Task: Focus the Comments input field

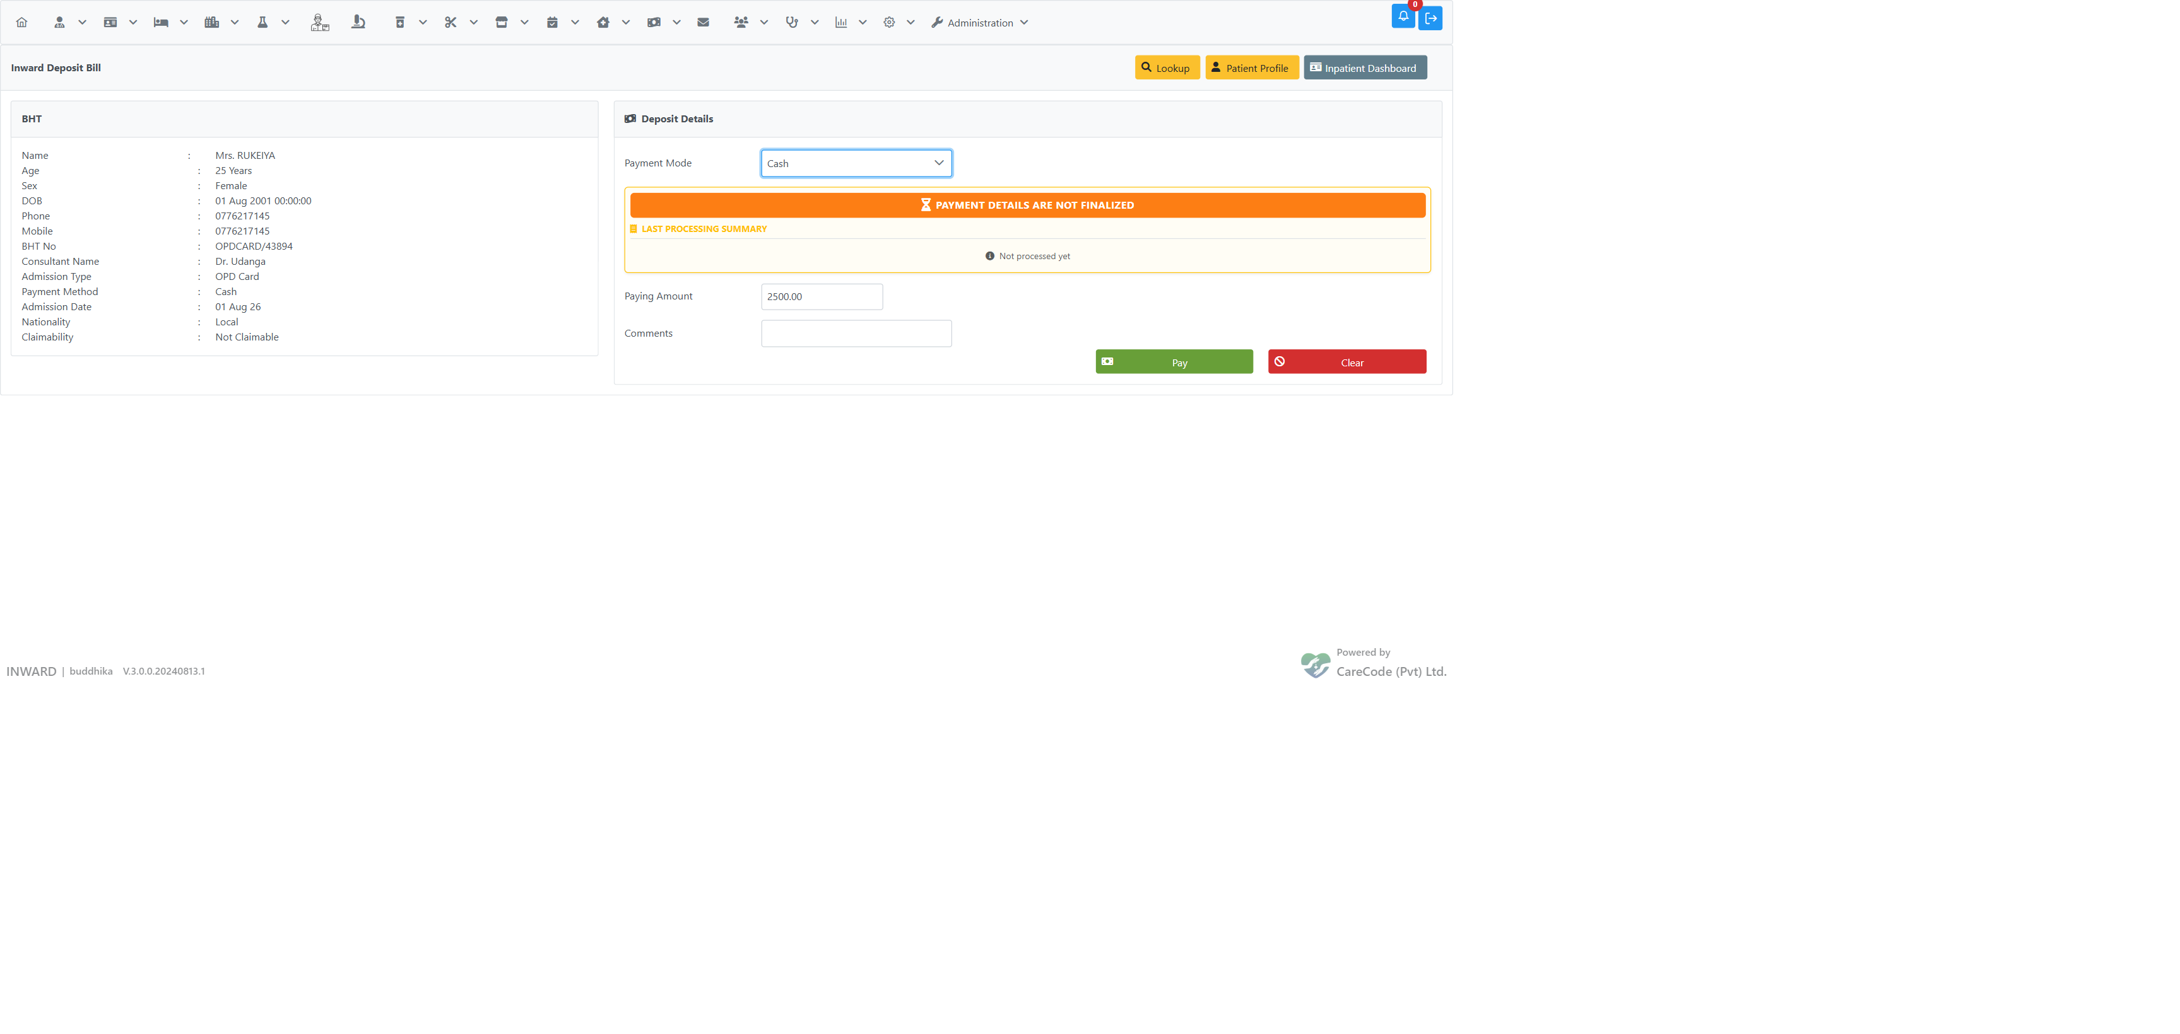Action: point(856,333)
